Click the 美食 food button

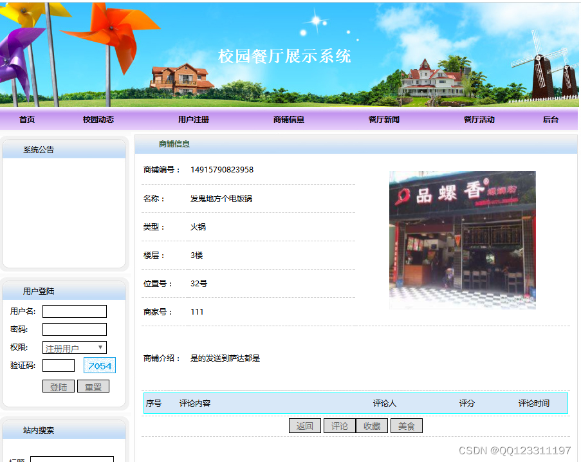[x=407, y=426]
